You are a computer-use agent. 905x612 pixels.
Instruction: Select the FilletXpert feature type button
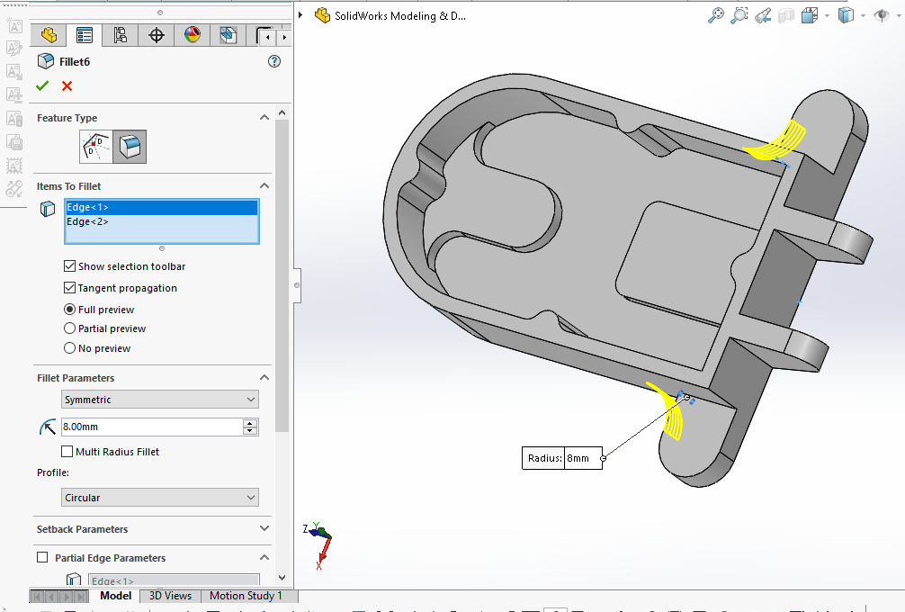click(96, 146)
